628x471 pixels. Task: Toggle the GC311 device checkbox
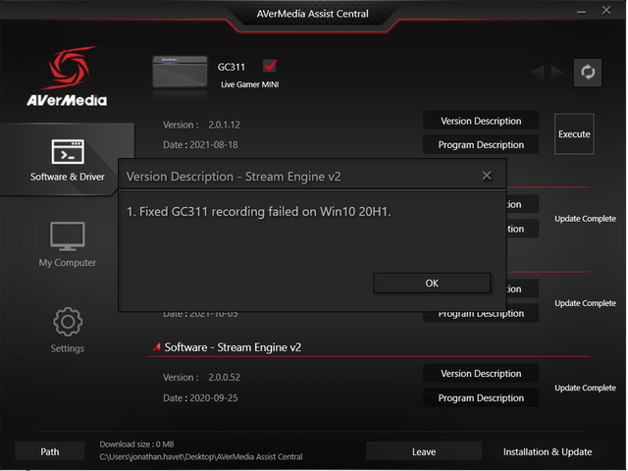coord(271,66)
